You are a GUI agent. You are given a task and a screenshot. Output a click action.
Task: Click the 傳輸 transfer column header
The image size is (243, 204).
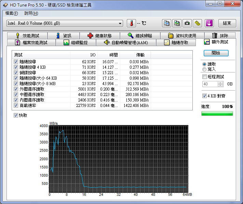tap(135, 55)
